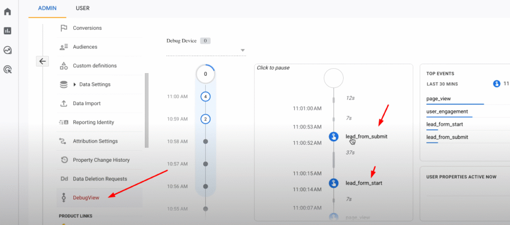This screenshot has height=225, width=510.
Task: Click the Debug Device count badge
Action: 205,41
